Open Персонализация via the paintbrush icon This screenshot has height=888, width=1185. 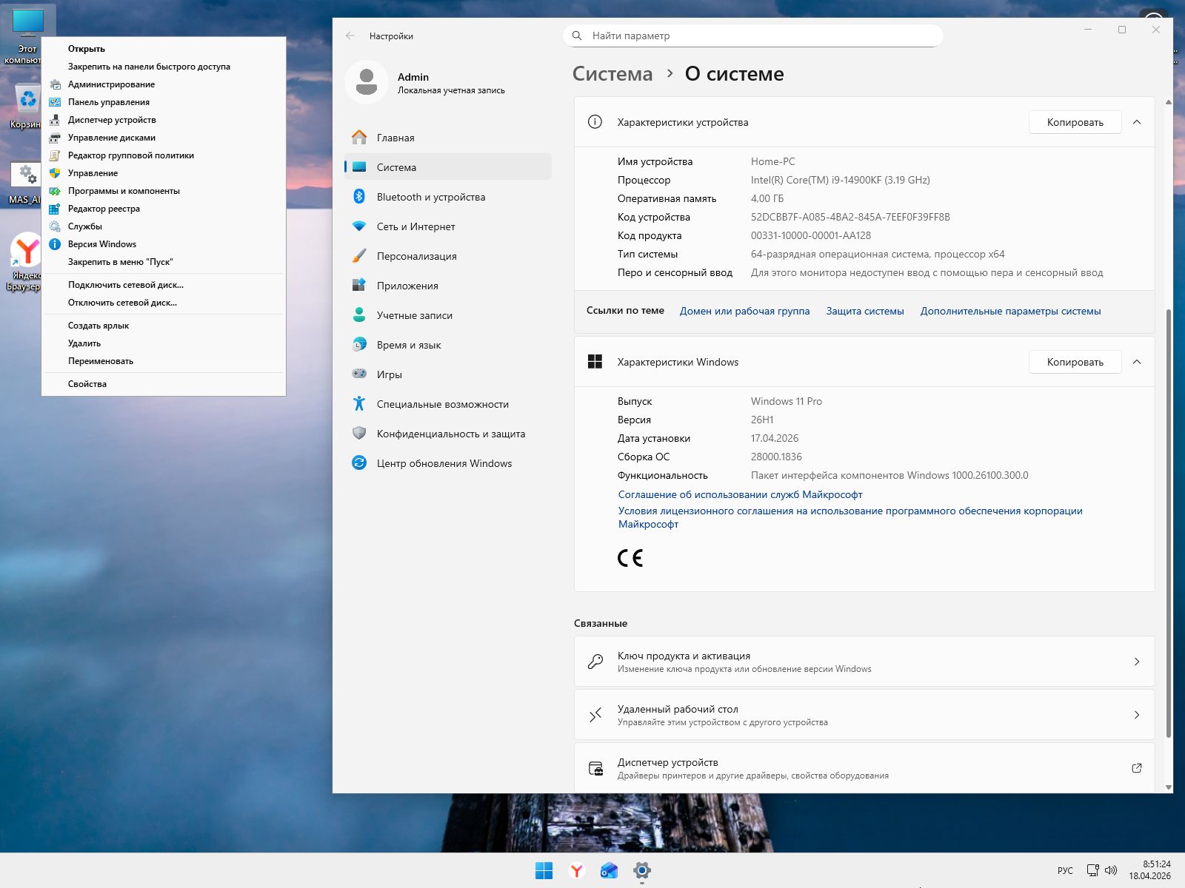click(x=359, y=256)
